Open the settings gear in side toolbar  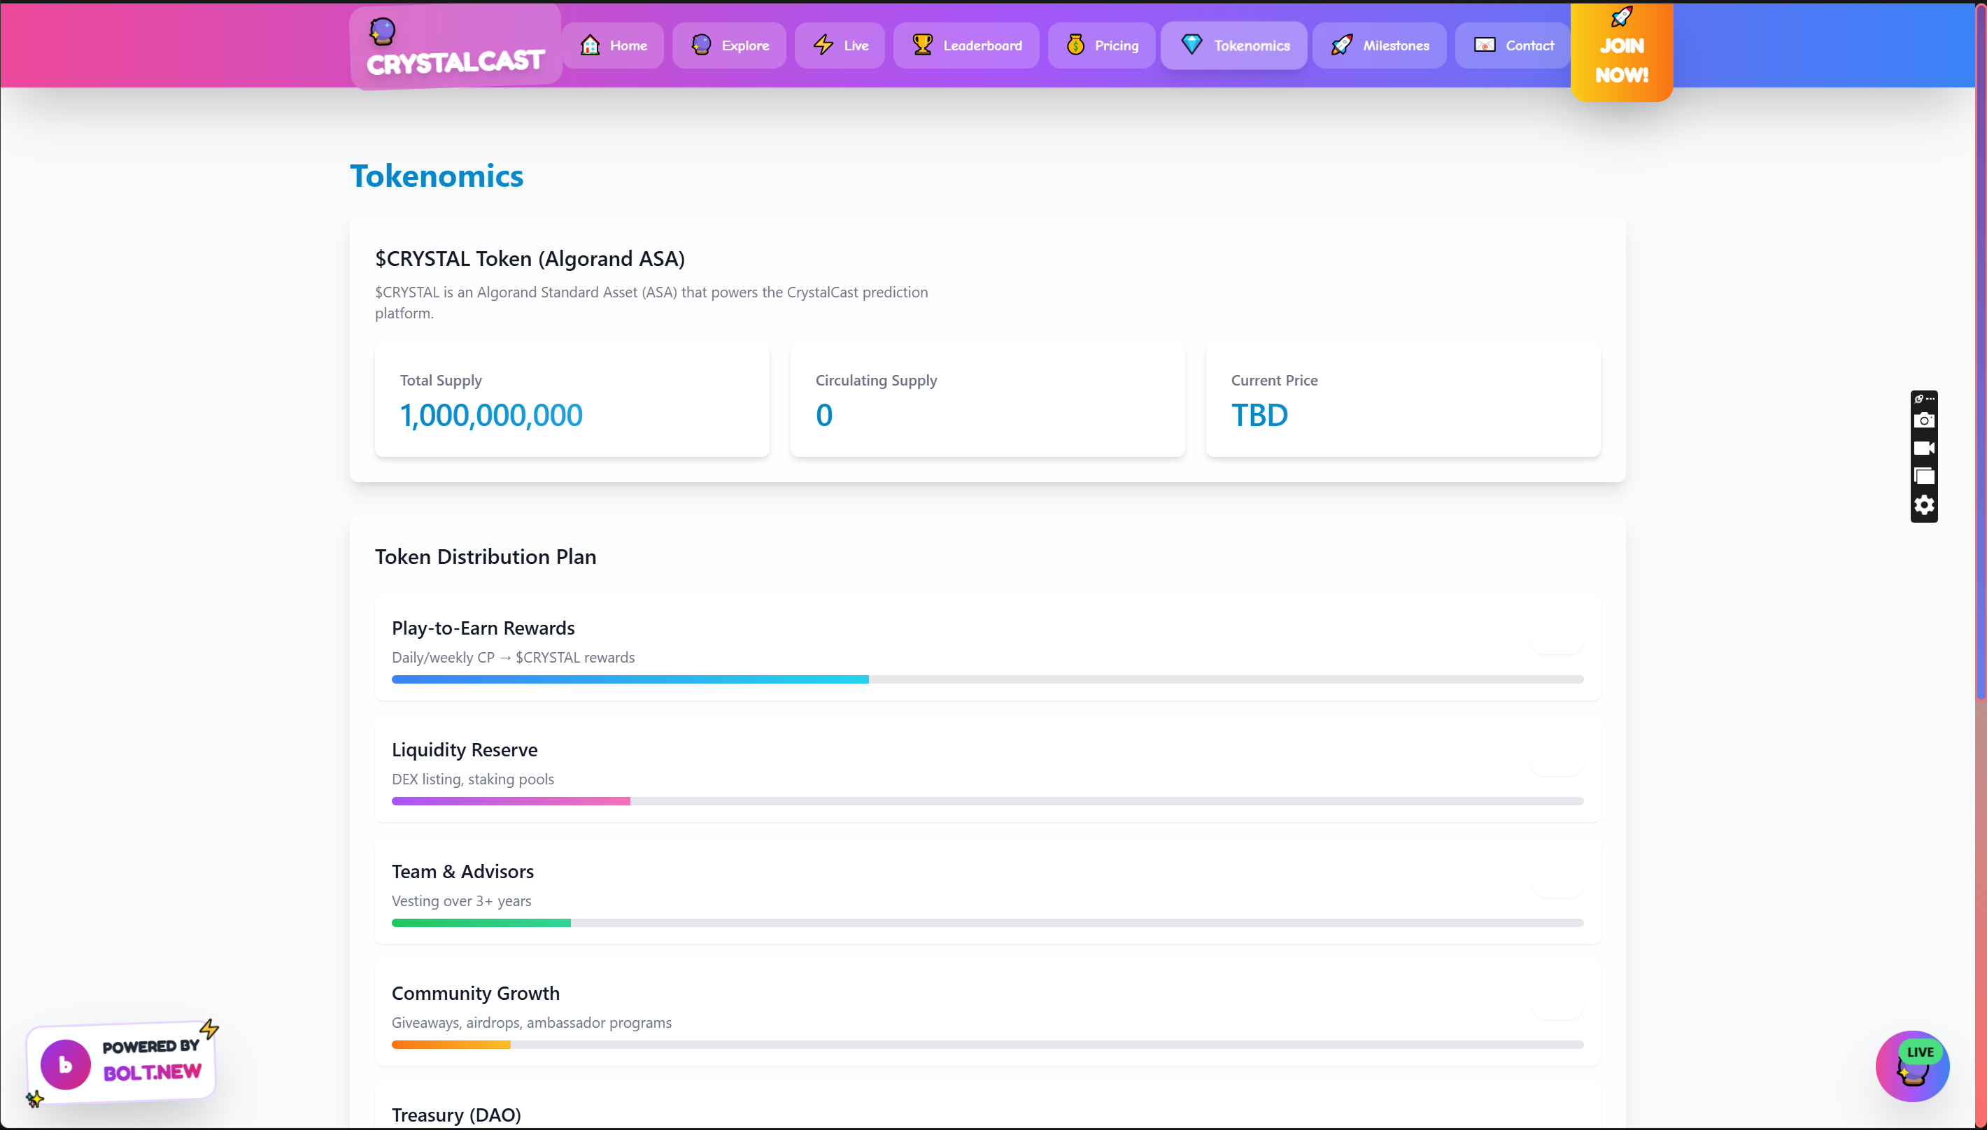[1923, 505]
